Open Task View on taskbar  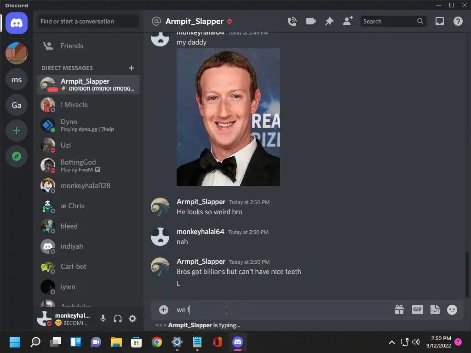coord(56,342)
